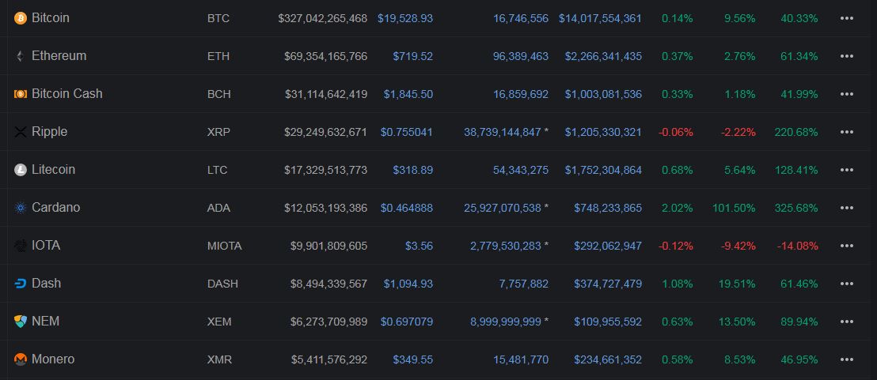
Task: Open the three-dot menu in Cardano row
Action: click(x=847, y=208)
